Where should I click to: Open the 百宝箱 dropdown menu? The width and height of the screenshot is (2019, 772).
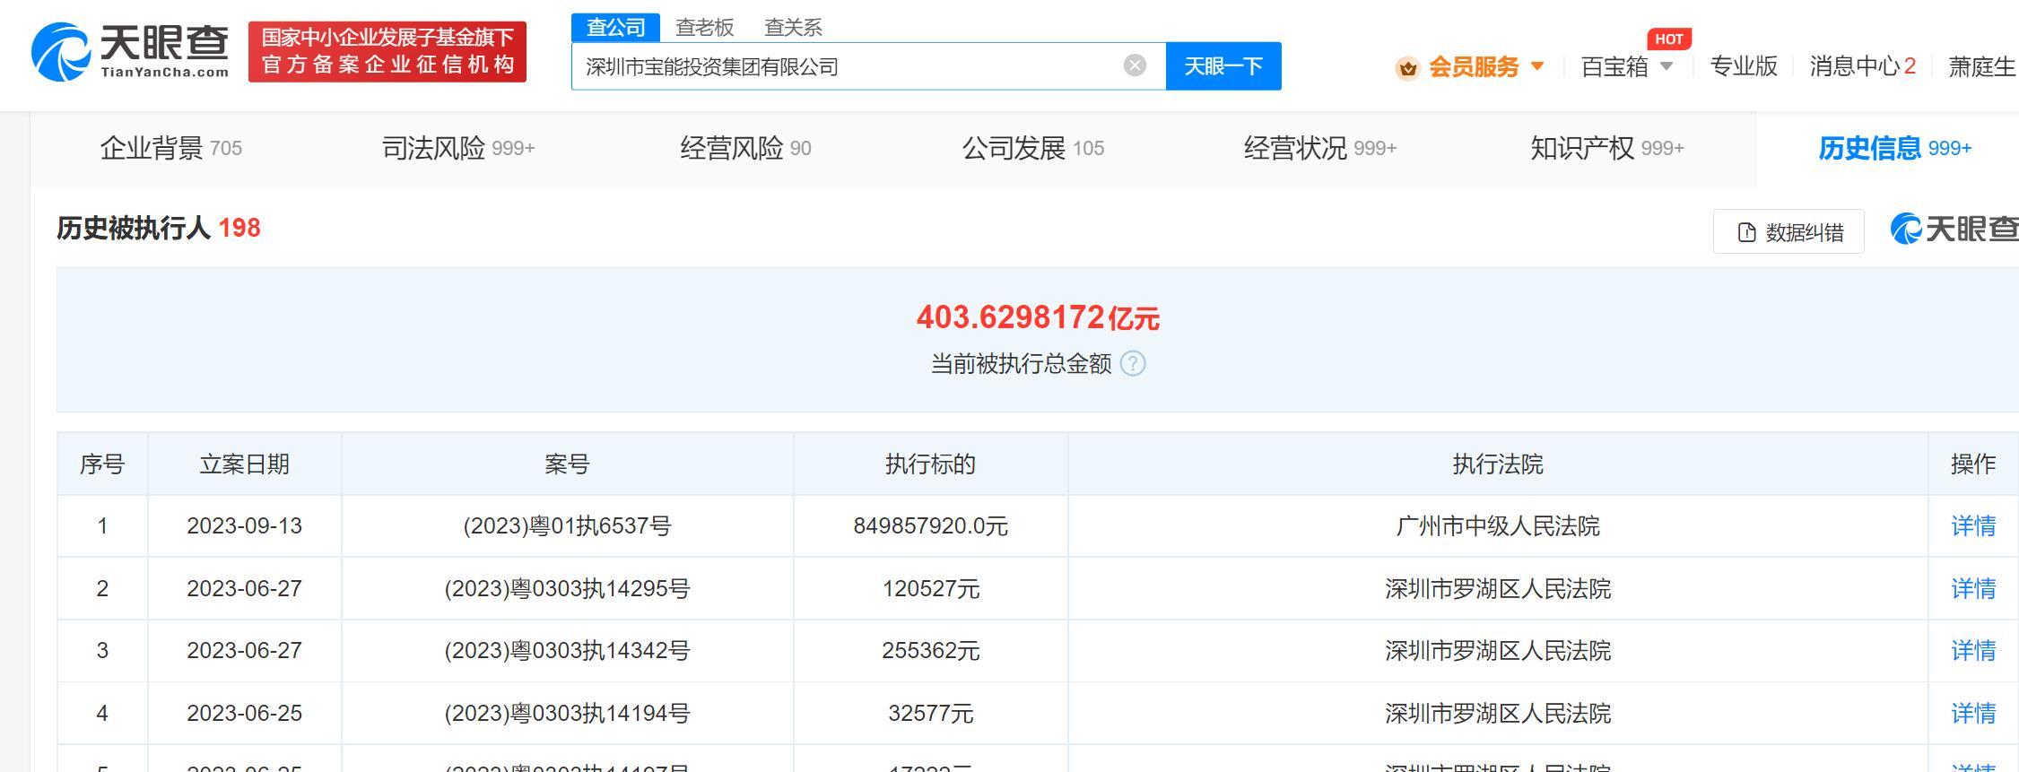tap(1625, 66)
